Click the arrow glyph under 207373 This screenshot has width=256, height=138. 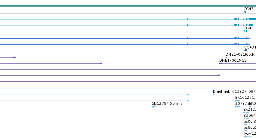(x=237, y=107)
